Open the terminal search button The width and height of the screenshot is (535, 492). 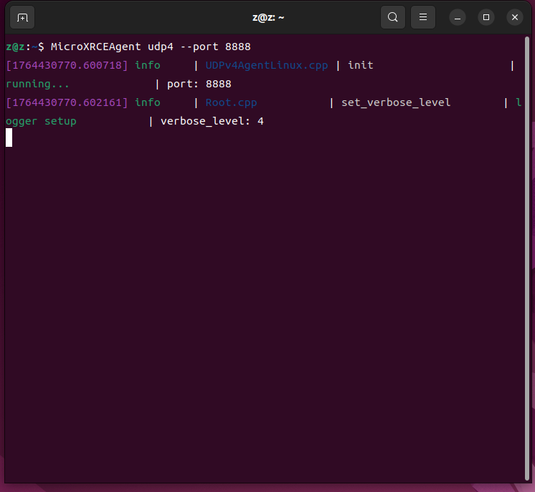click(393, 17)
